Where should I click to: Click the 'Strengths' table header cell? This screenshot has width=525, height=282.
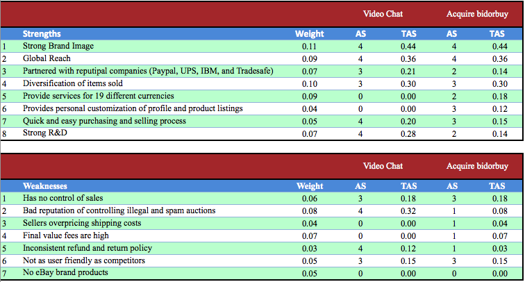point(42,33)
